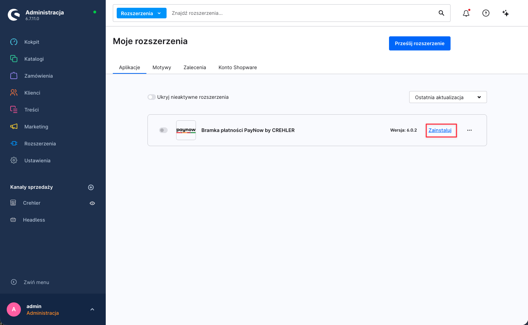The image size is (528, 325).
Task: Open Zamówienia menu label
Action: pos(39,76)
